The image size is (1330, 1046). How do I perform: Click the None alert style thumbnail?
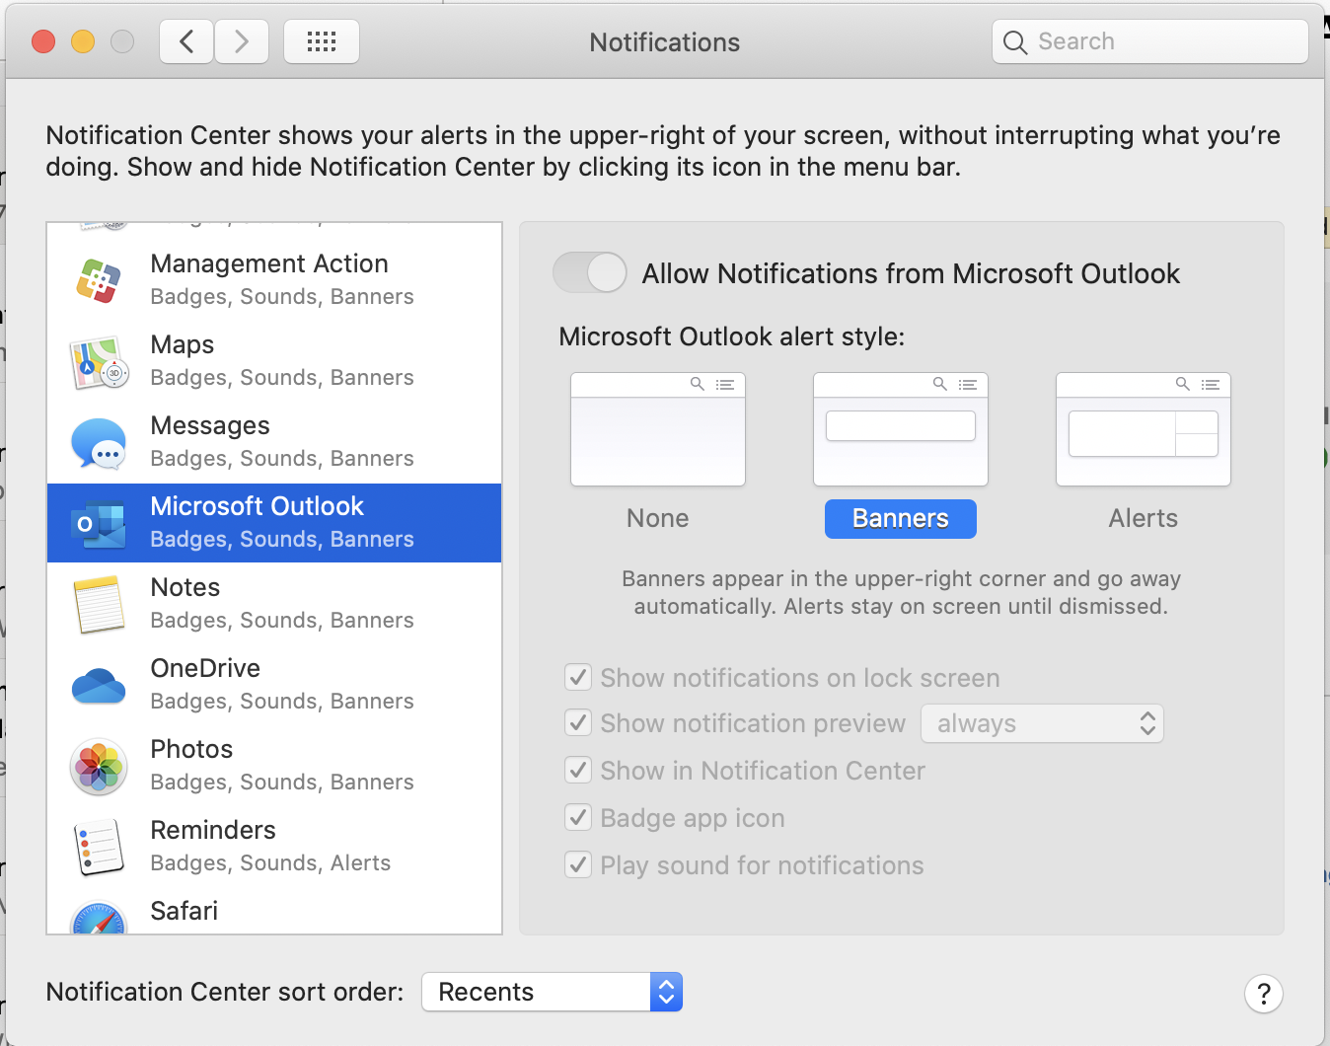658,429
